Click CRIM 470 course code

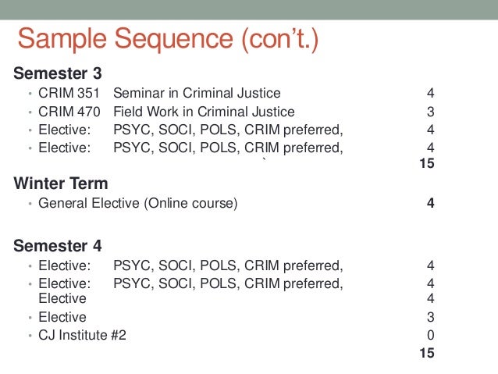(69, 112)
